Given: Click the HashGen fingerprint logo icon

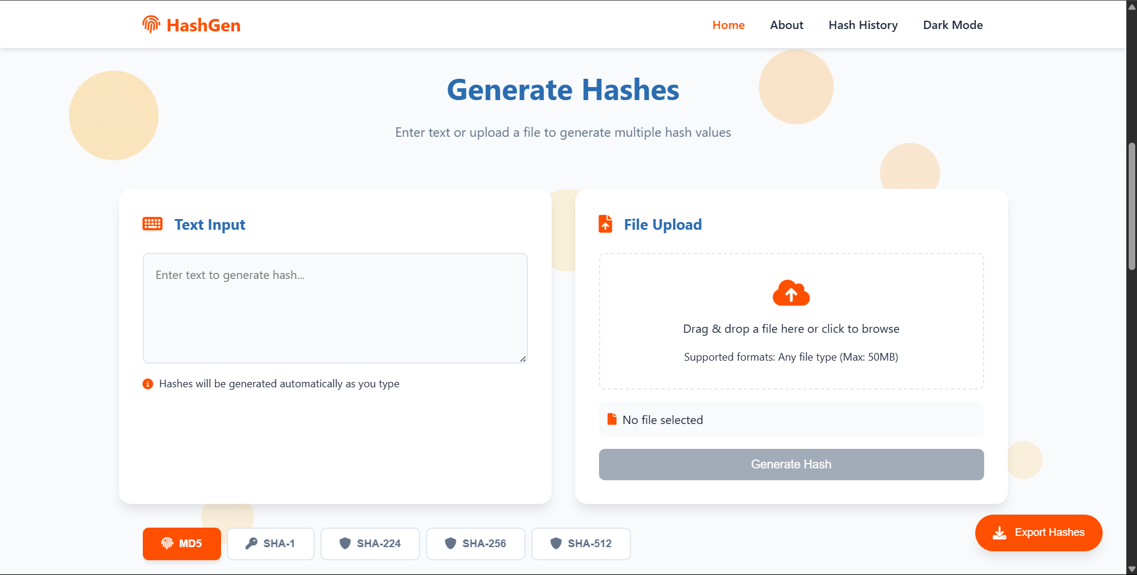Looking at the screenshot, I should (151, 24).
